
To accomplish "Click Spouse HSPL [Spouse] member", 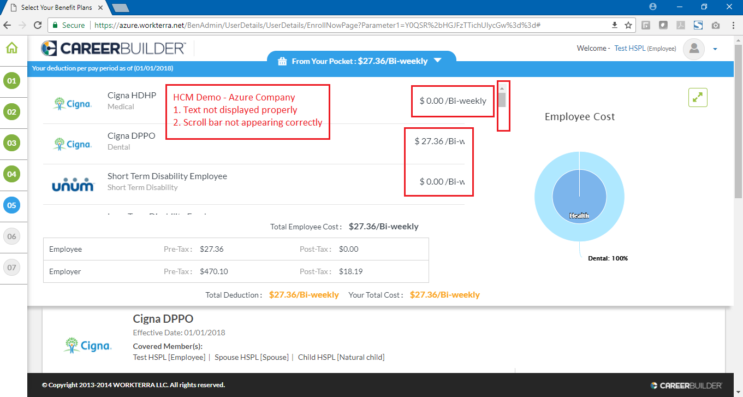I will click(x=251, y=357).
